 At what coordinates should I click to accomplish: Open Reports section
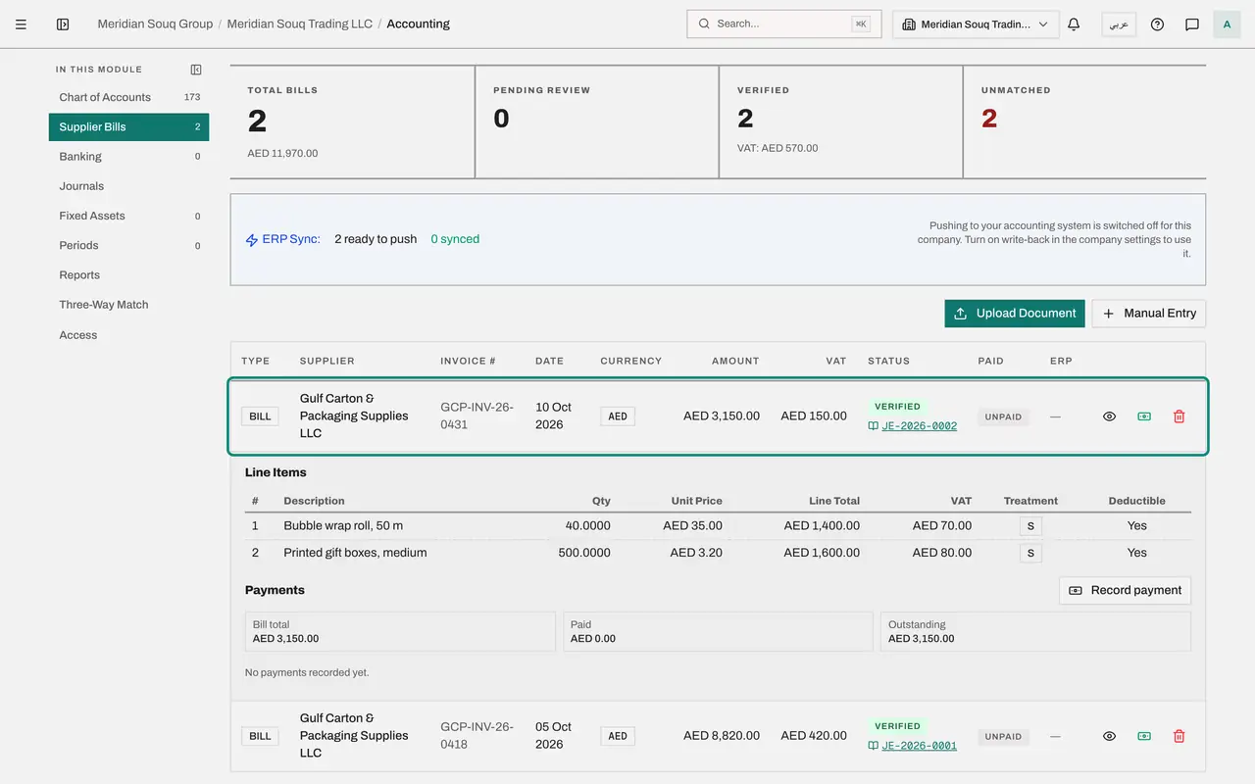[128, 275]
